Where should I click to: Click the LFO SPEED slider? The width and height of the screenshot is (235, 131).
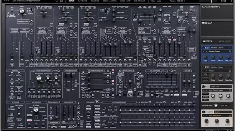[64, 113]
